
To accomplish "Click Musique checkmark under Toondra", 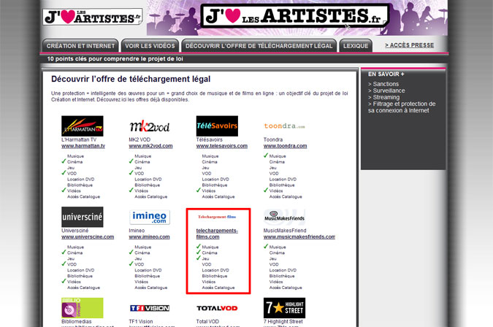I will (266, 155).
